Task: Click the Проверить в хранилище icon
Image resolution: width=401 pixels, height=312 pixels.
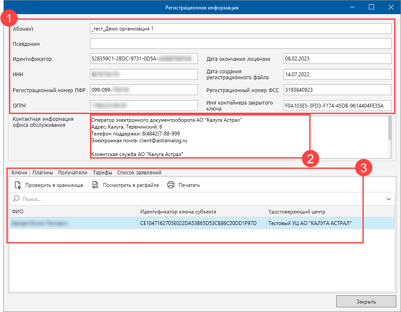Action: coord(18,185)
